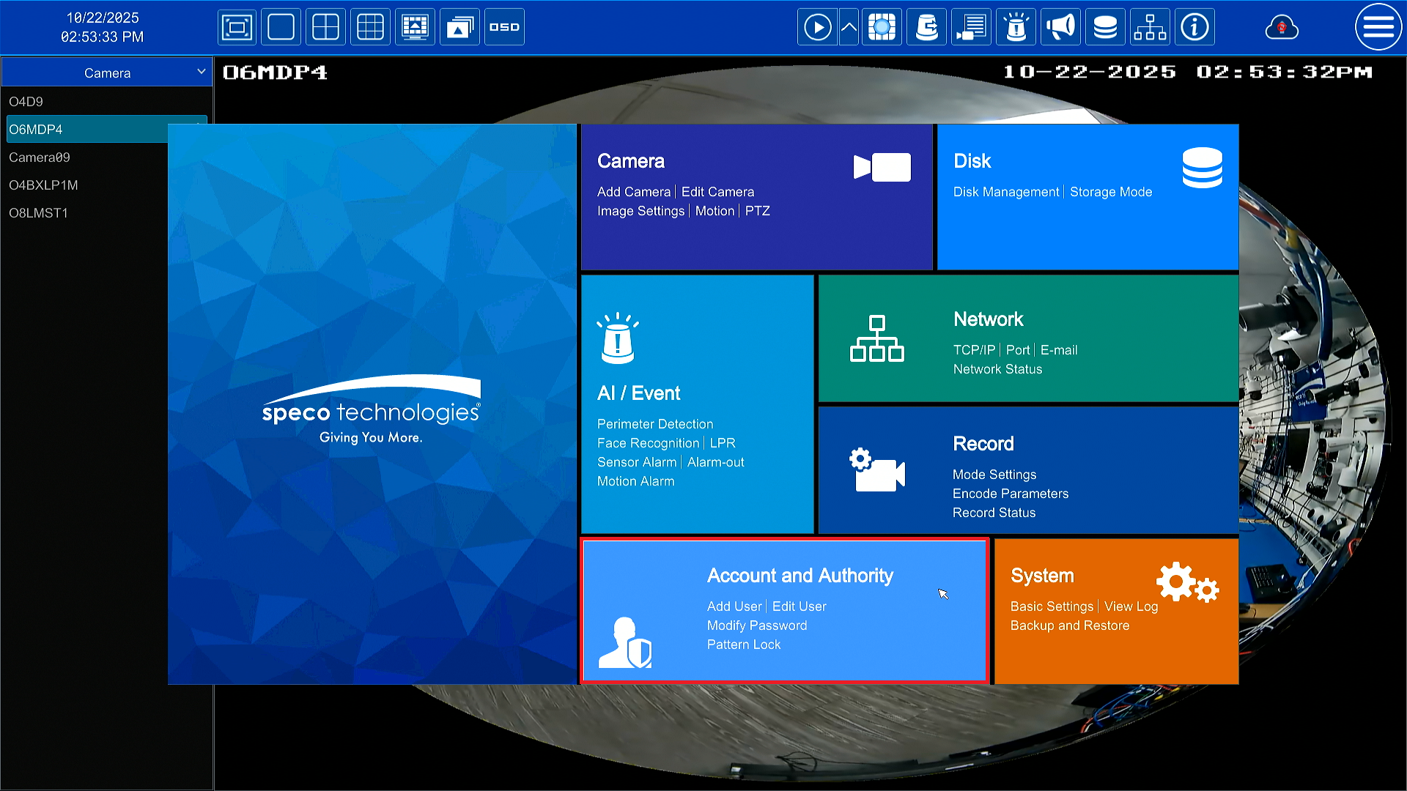
Task: Open Backup and Restore link
Action: (x=1069, y=625)
